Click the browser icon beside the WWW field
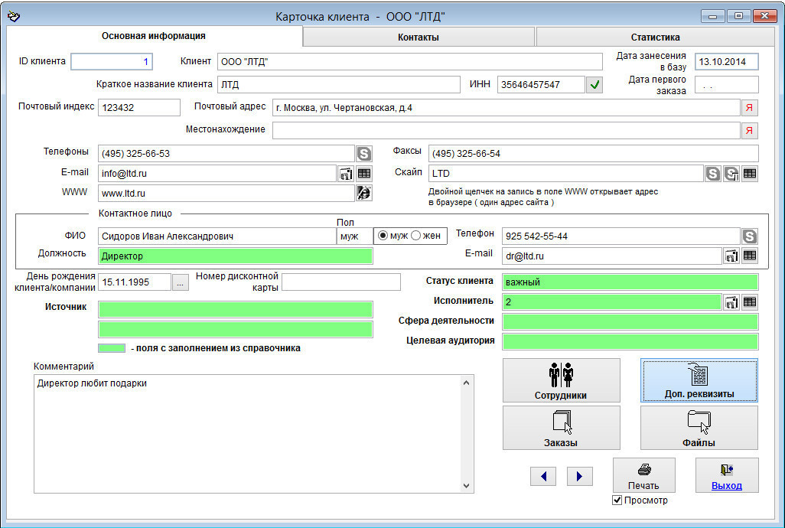The width and height of the screenshot is (785, 528). pos(364,193)
